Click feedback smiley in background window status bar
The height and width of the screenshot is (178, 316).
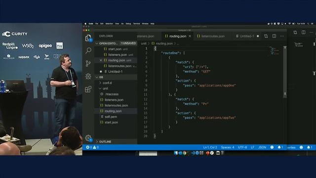(x=301, y=147)
